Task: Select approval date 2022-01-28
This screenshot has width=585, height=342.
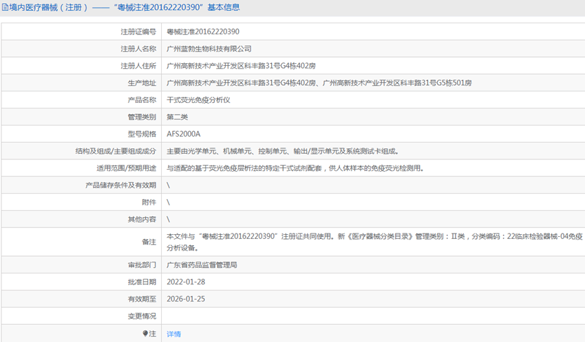Action: [x=186, y=282]
